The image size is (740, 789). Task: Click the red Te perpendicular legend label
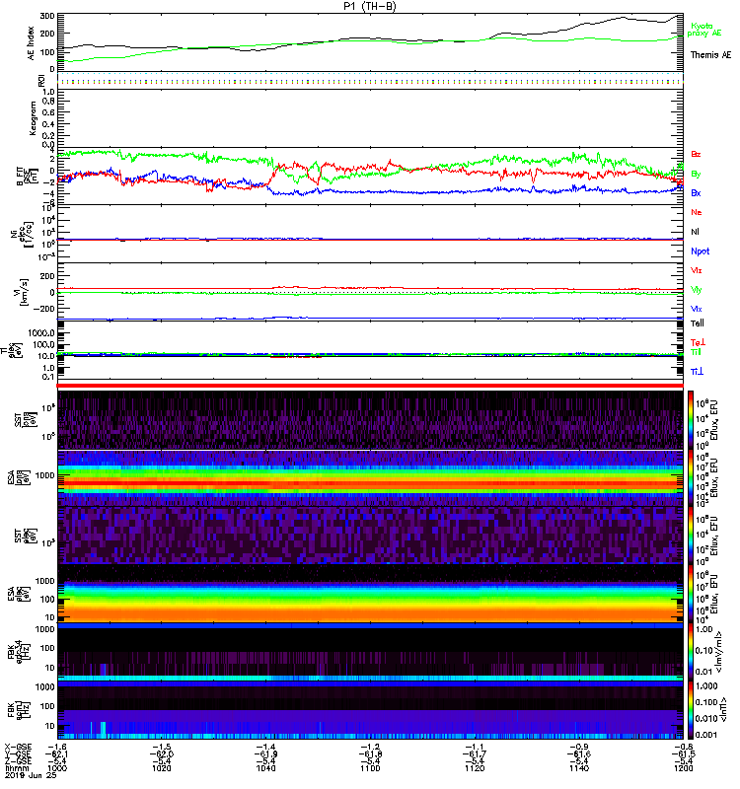[698, 342]
